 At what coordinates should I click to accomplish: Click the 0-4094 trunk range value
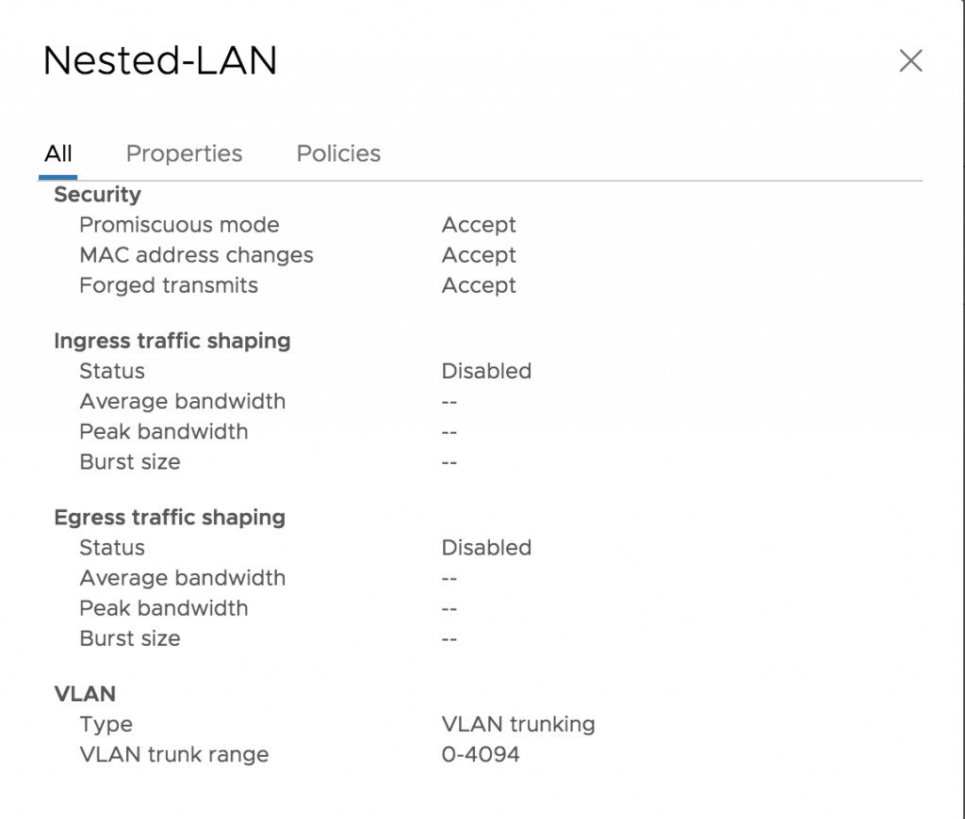coord(481,754)
